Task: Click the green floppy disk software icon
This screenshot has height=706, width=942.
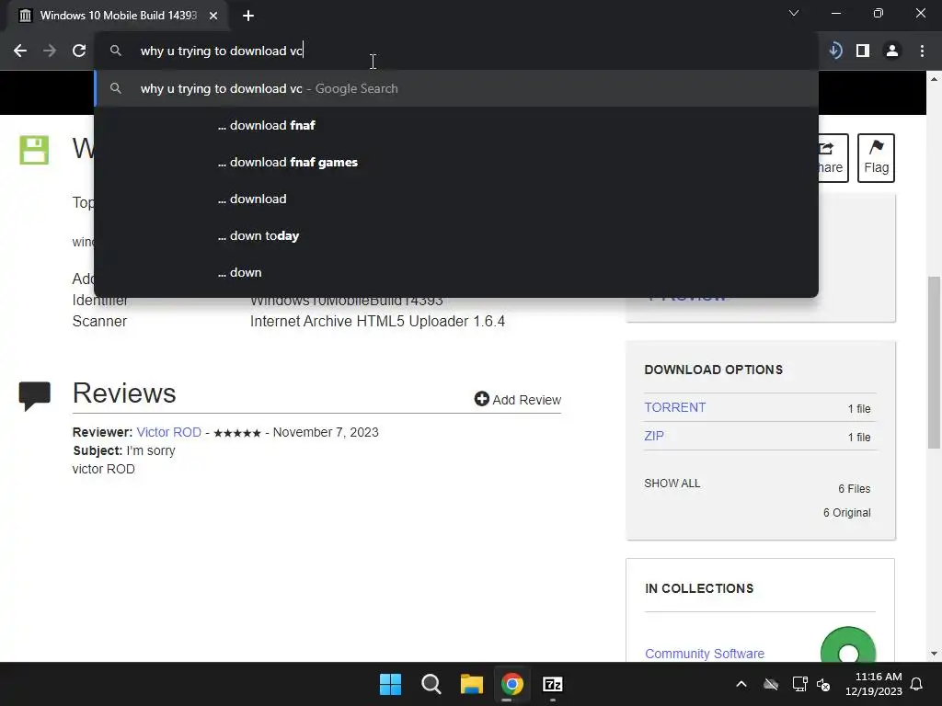Action: 34,150
